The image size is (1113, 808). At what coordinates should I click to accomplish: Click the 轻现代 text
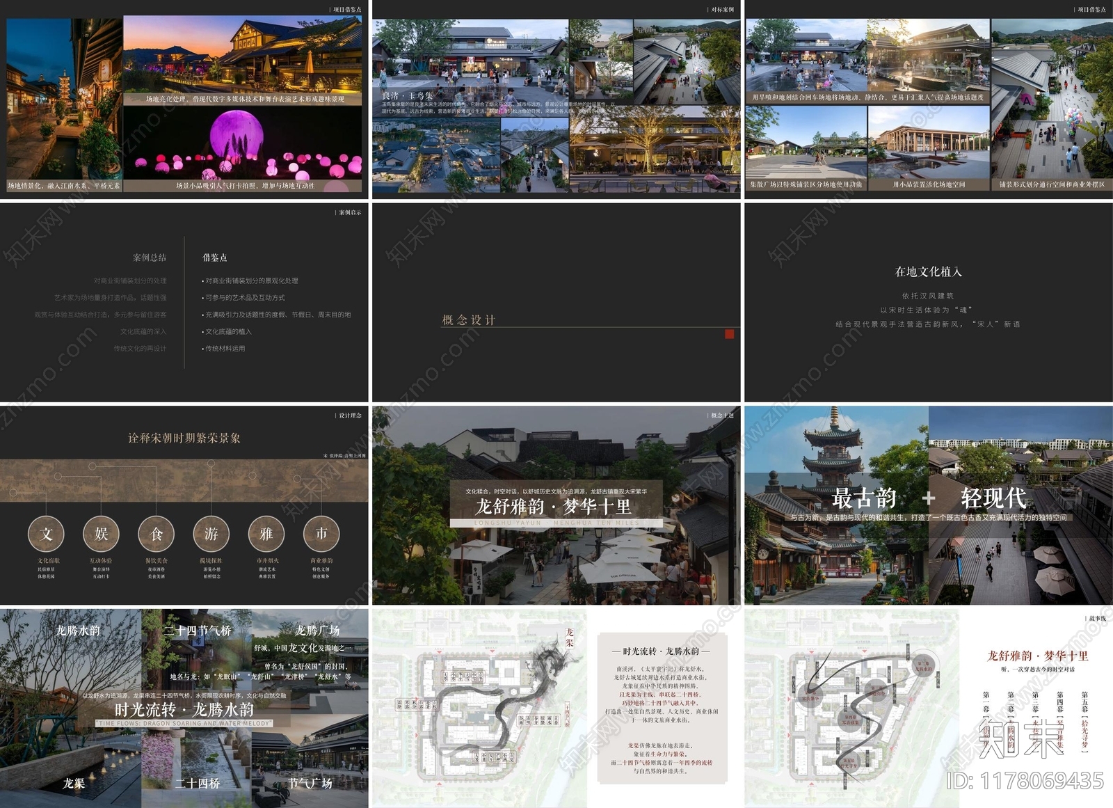tap(993, 498)
